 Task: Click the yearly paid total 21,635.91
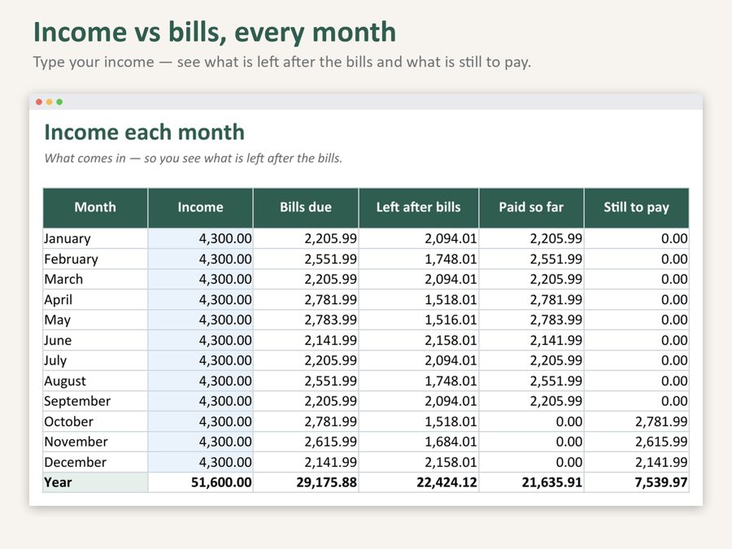pos(531,482)
